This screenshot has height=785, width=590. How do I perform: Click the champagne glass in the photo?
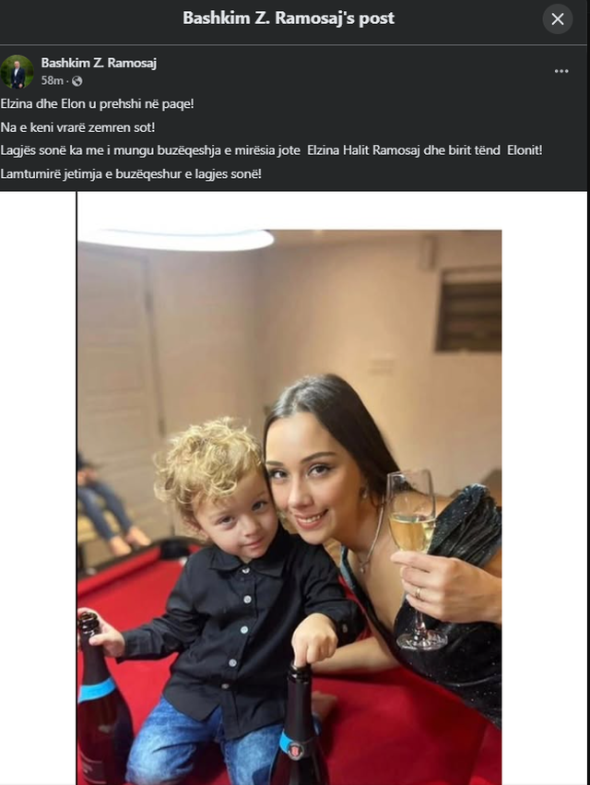click(x=416, y=555)
